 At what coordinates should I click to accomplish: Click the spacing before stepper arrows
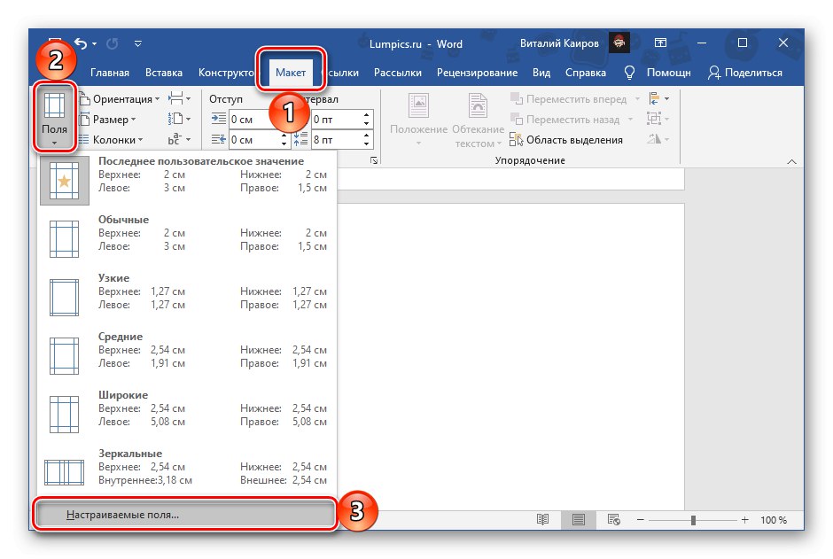367,120
